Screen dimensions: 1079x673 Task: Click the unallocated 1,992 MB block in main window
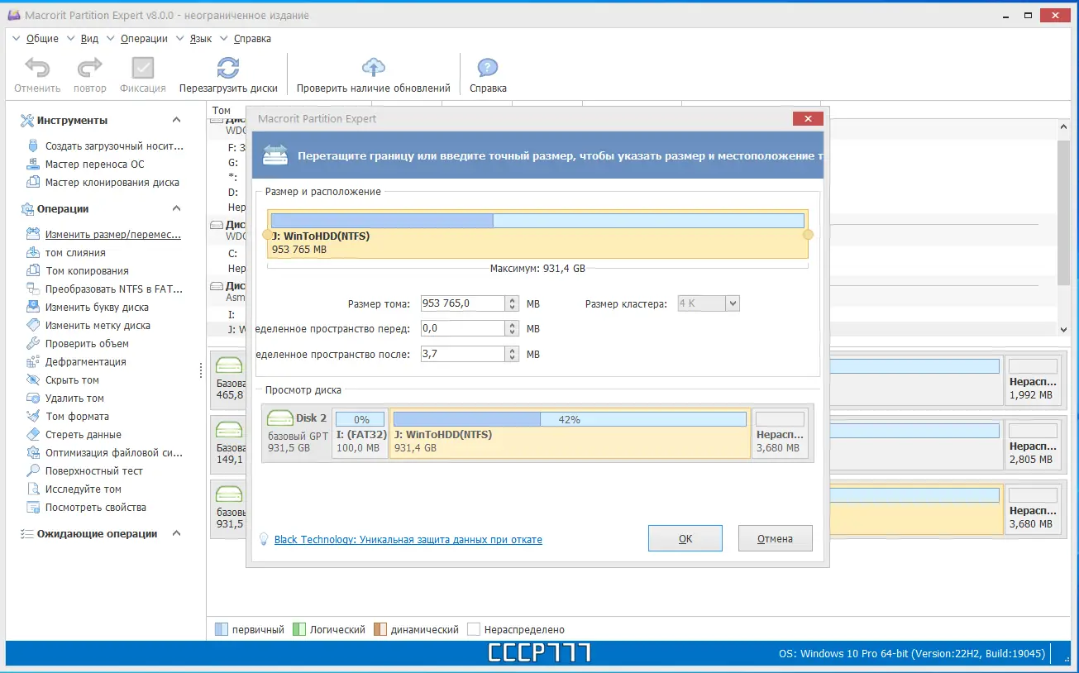click(x=1033, y=380)
